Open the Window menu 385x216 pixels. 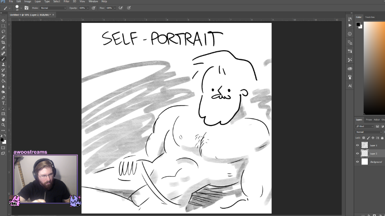pyautogui.click(x=93, y=2)
